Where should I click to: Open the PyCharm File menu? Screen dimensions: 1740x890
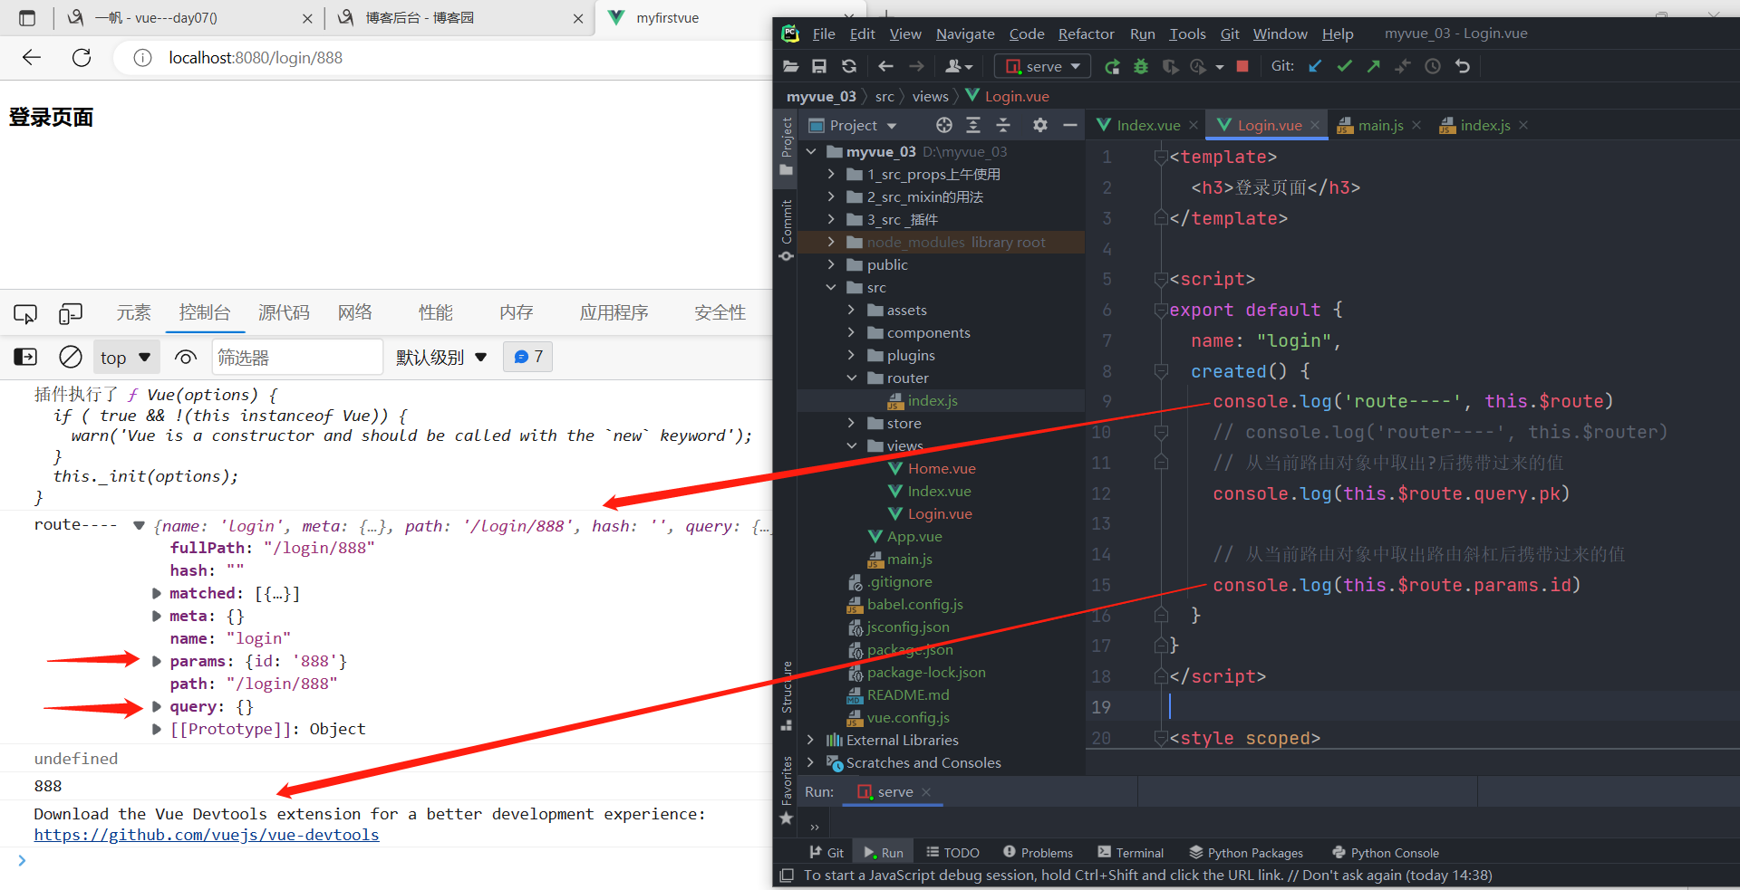tap(824, 33)
